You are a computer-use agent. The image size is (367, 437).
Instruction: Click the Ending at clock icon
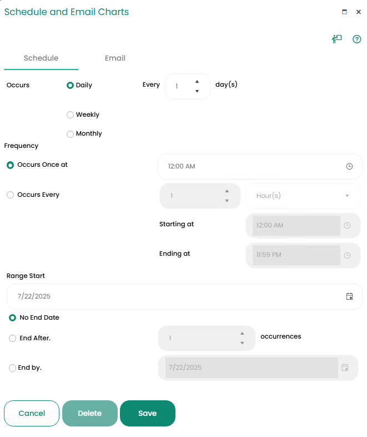point(348,255)
